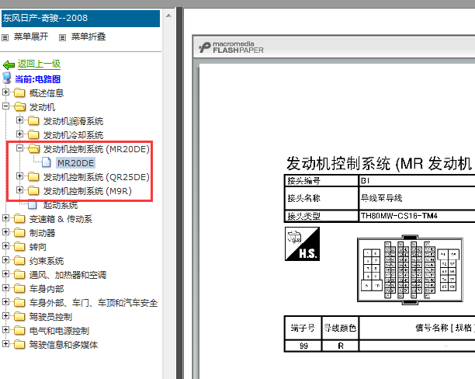Select the 发动机控制系统 (QR25DE) label
The image size is (475, 379).
coord(96,177)
